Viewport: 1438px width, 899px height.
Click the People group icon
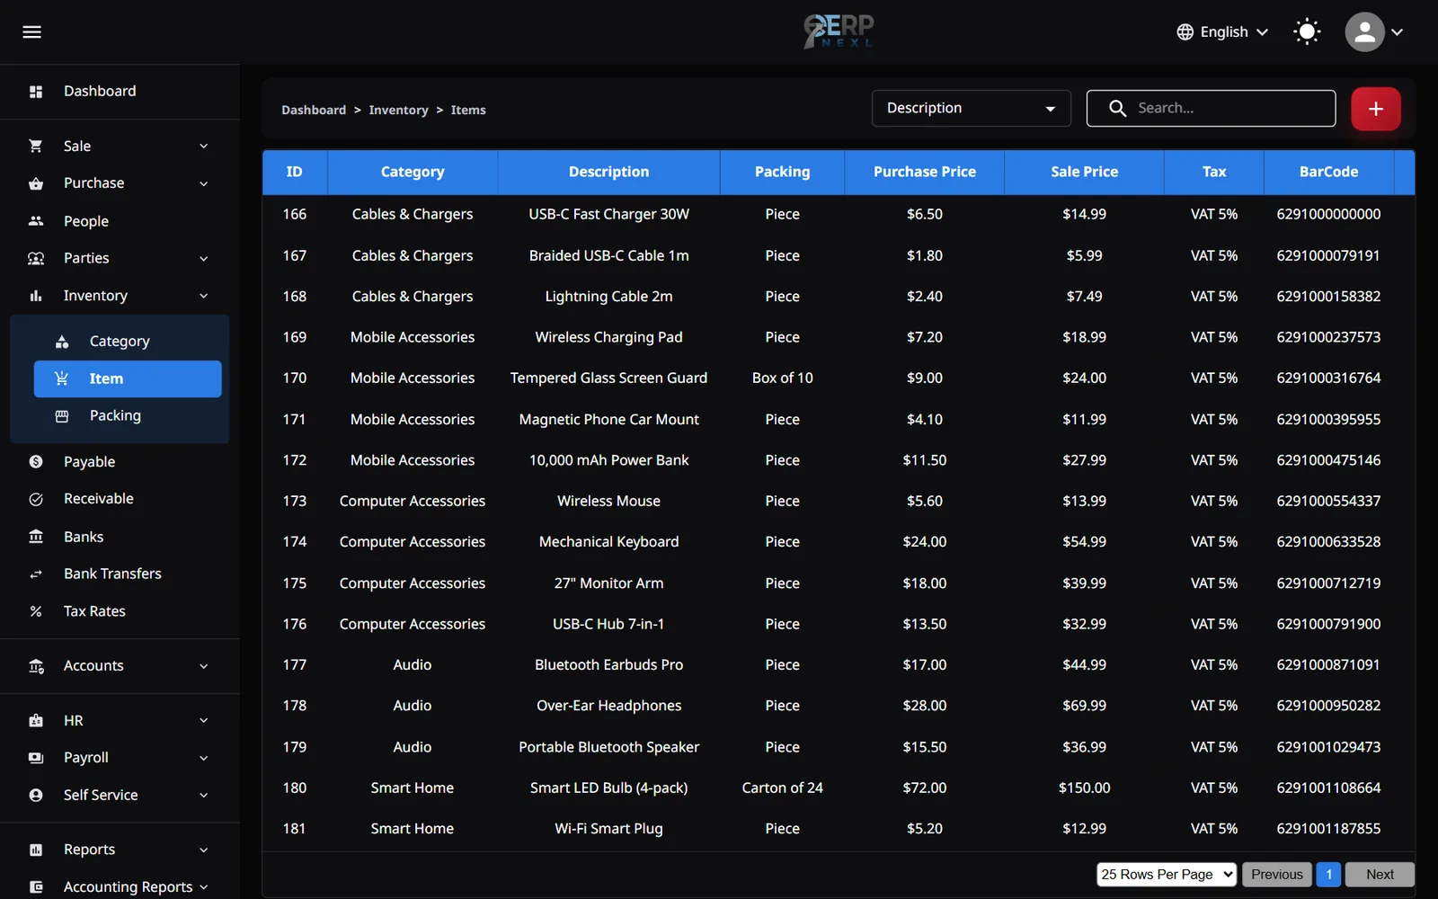pyautogui.click(x=36, y=221)
